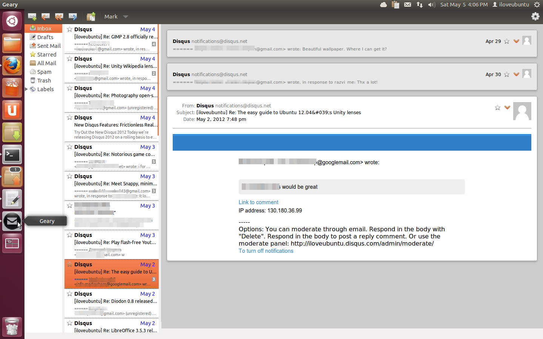543x339 pixels.
Task: Toggle the star on the Notorious game conversation
Action: (70, 147)
